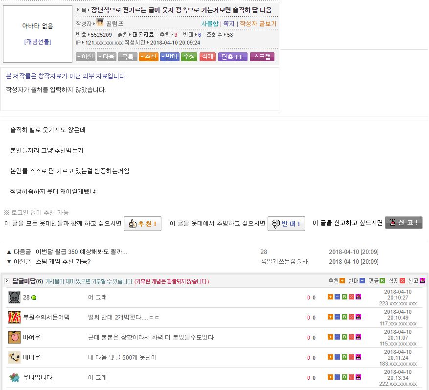
Task: Click the orange recommend icon on 28's comment
Action: pyautogui.click(x=330, y=297)
